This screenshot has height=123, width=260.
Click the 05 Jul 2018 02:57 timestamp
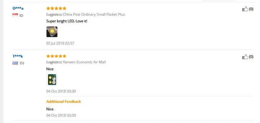pyautogui.click(x=60, y=43)
